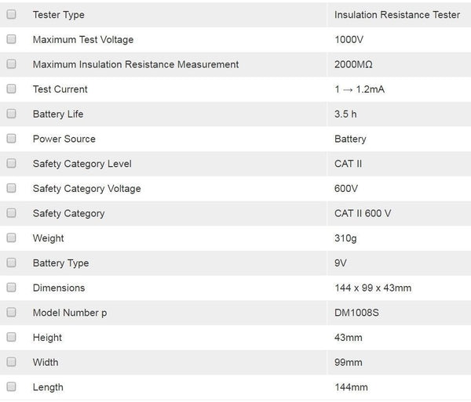Toggle the Battery Life checkbox
This screenshot has height=402, width=471.
(11, 114)
